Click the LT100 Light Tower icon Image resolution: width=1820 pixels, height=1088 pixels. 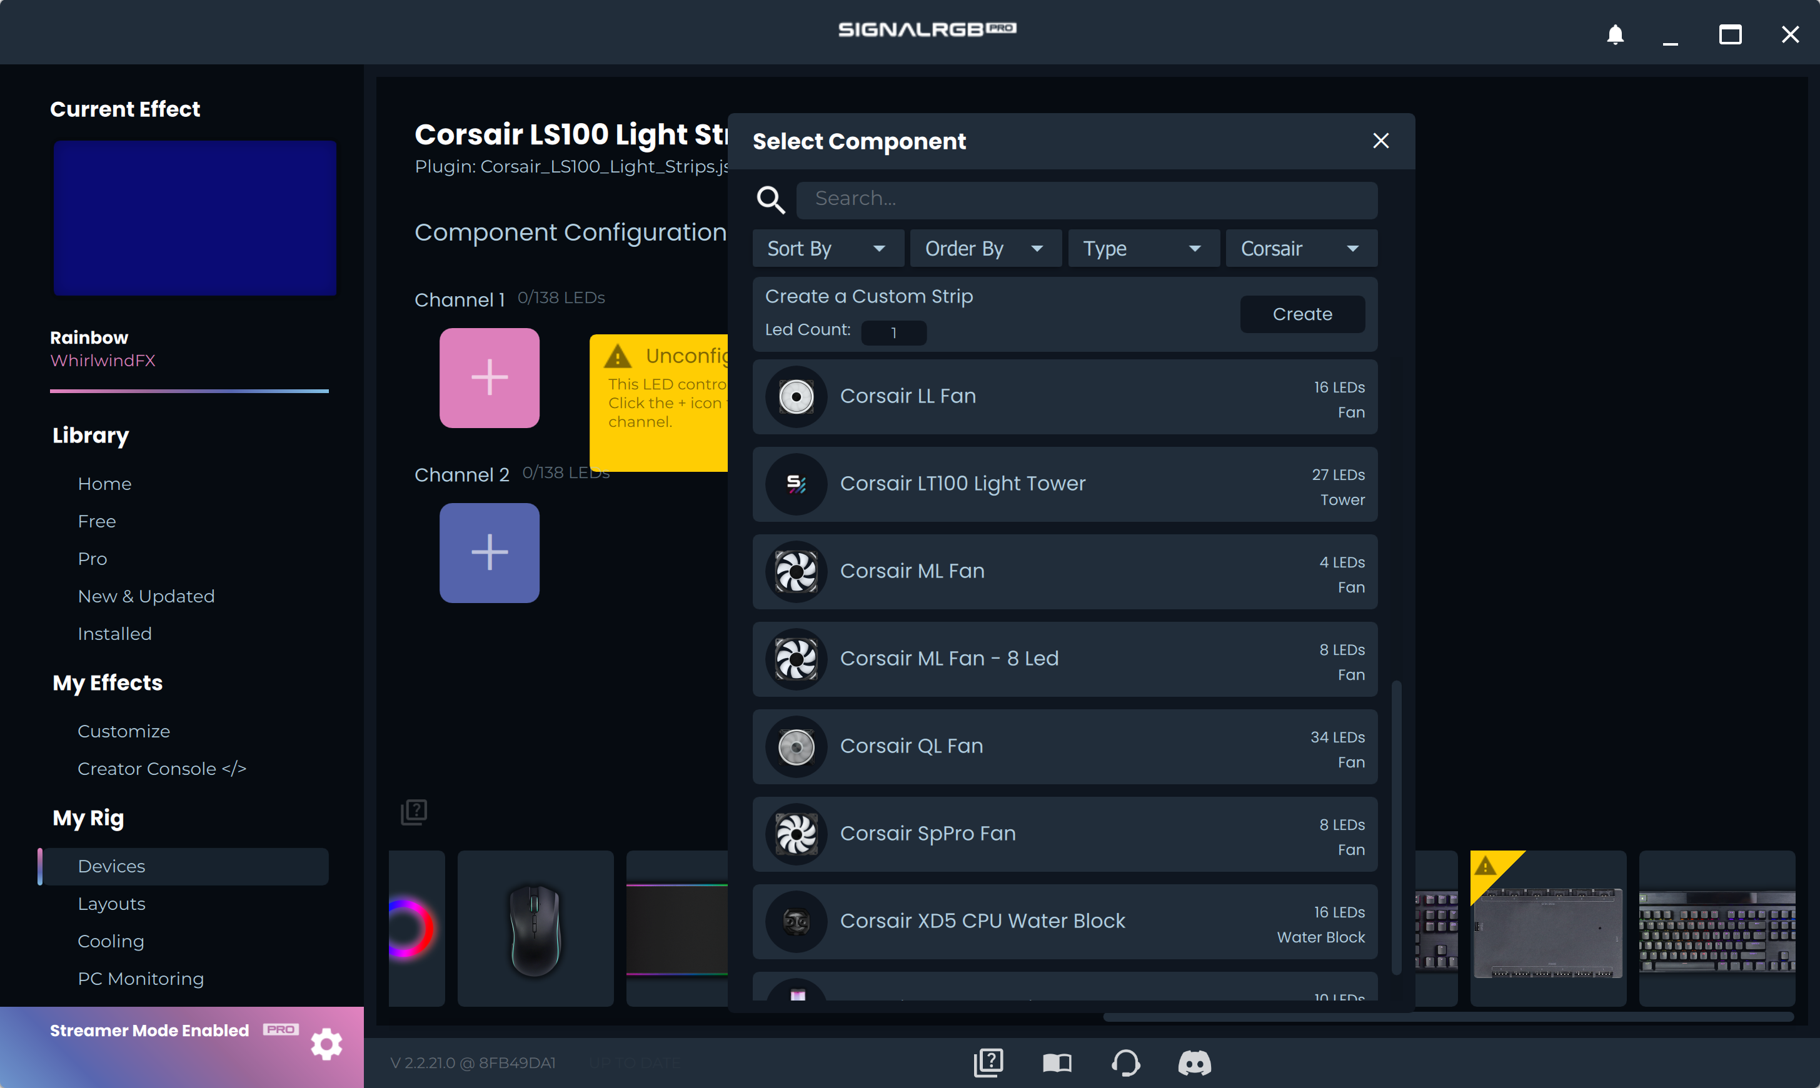click(x=796, y=484)
